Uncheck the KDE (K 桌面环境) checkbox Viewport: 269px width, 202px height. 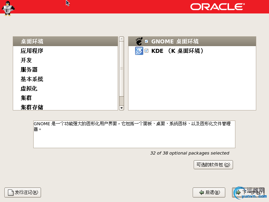click(146, 51)
